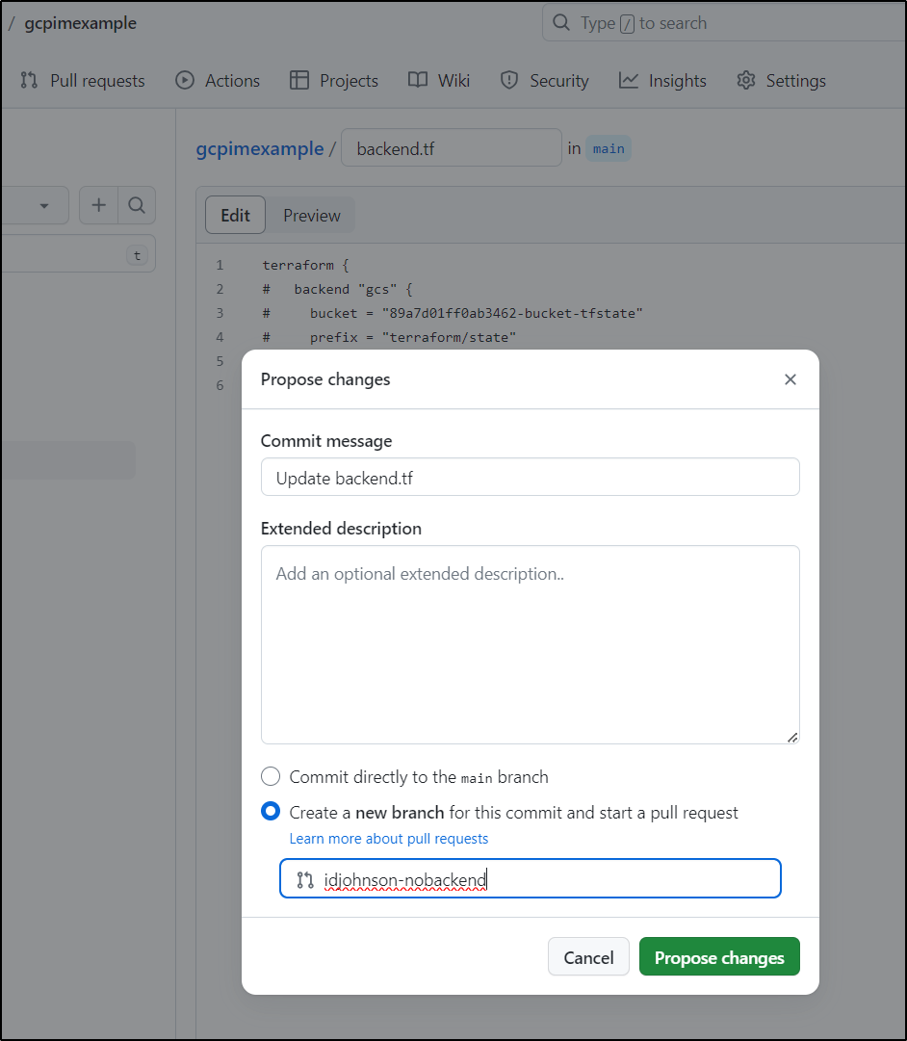Click the gcpimexample breadcrumb link
Image resolution: width=907 pixels, height=1041 pixels.
(260, 148)
